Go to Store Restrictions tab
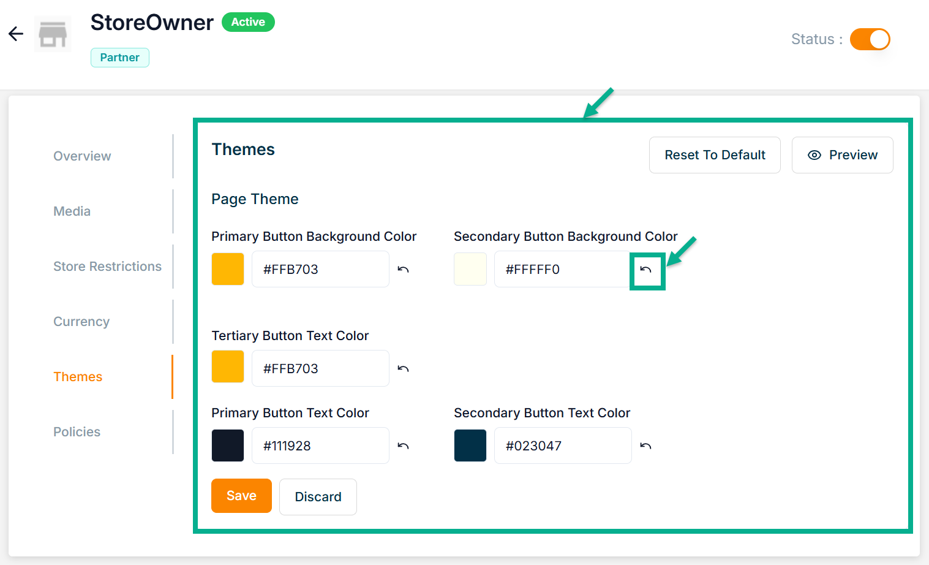929x565 pixels. [107, 267]
